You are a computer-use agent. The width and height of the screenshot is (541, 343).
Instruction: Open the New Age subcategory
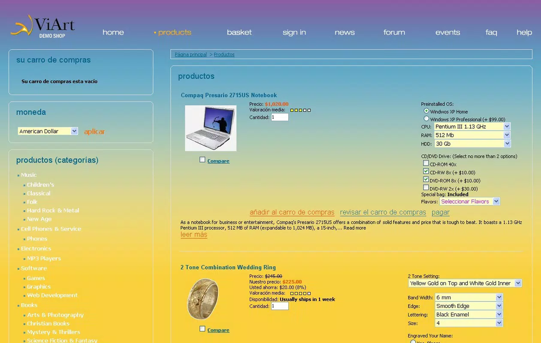(39, 219)
